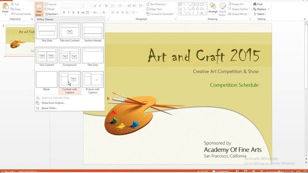Viewport: 308px width, 173px height.
Task: Toggle Italic formatting
Action: point(68,12)
